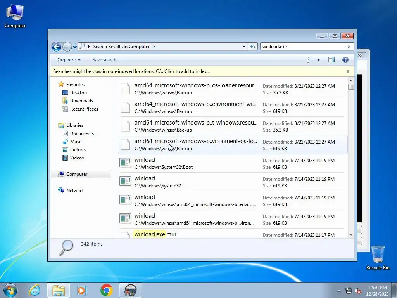
Task: Expand the breadcrumb arrow after Search Results
Action: 154,47
